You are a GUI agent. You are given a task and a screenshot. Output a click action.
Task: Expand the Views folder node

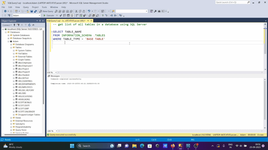(11, 118)
